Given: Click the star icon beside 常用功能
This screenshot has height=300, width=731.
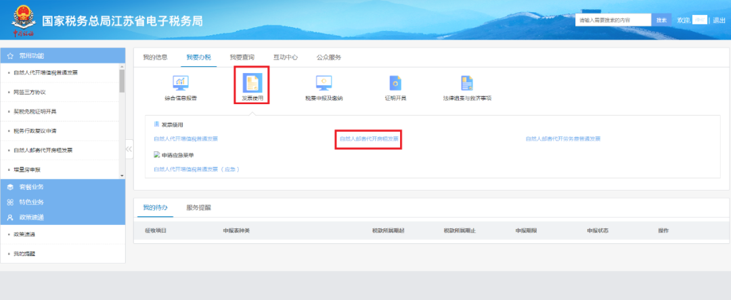Looking at the screenshot, I should (x=10, y=56).
